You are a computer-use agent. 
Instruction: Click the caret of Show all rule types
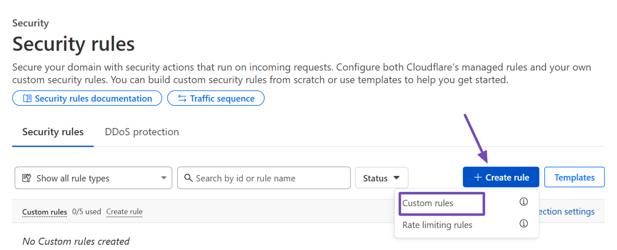(x=164, y=178)
